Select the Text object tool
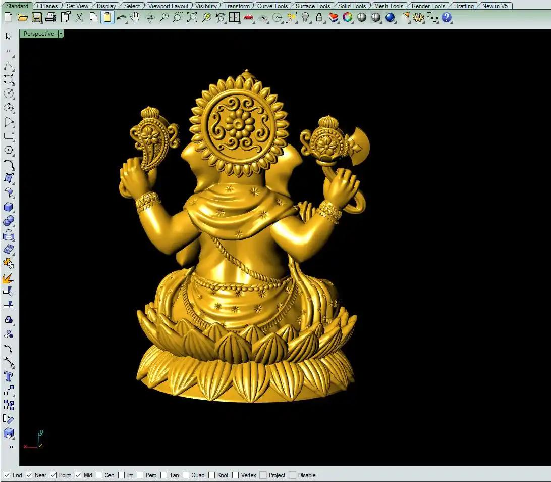Viewport: 551px width, 482px height. (9, 376)
